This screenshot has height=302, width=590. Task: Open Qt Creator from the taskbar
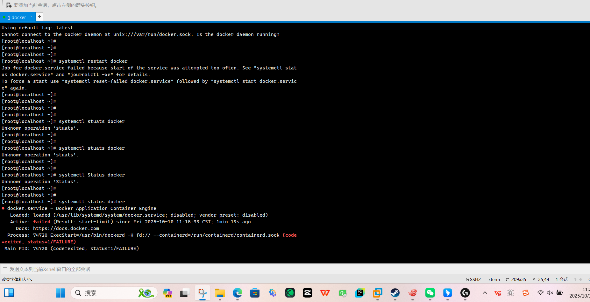point(343,293)
